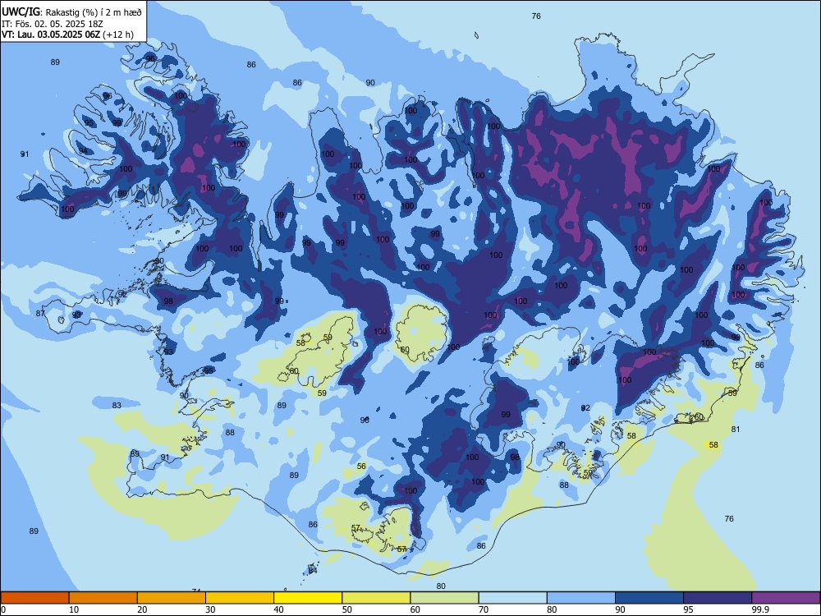Screen dimensions: 821x616
Task: Click the "40" label under the color scale
Action: click(x=278, y=609)
